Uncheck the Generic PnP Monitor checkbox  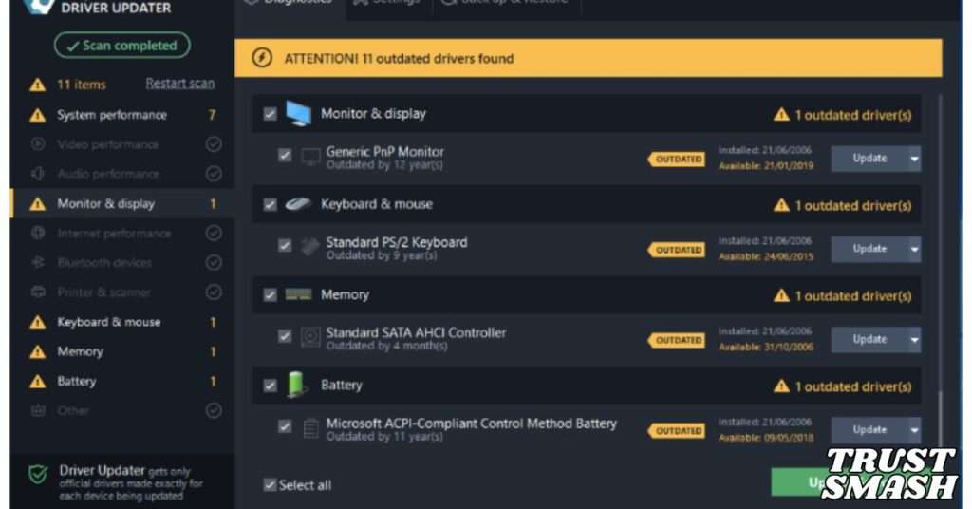285,155
